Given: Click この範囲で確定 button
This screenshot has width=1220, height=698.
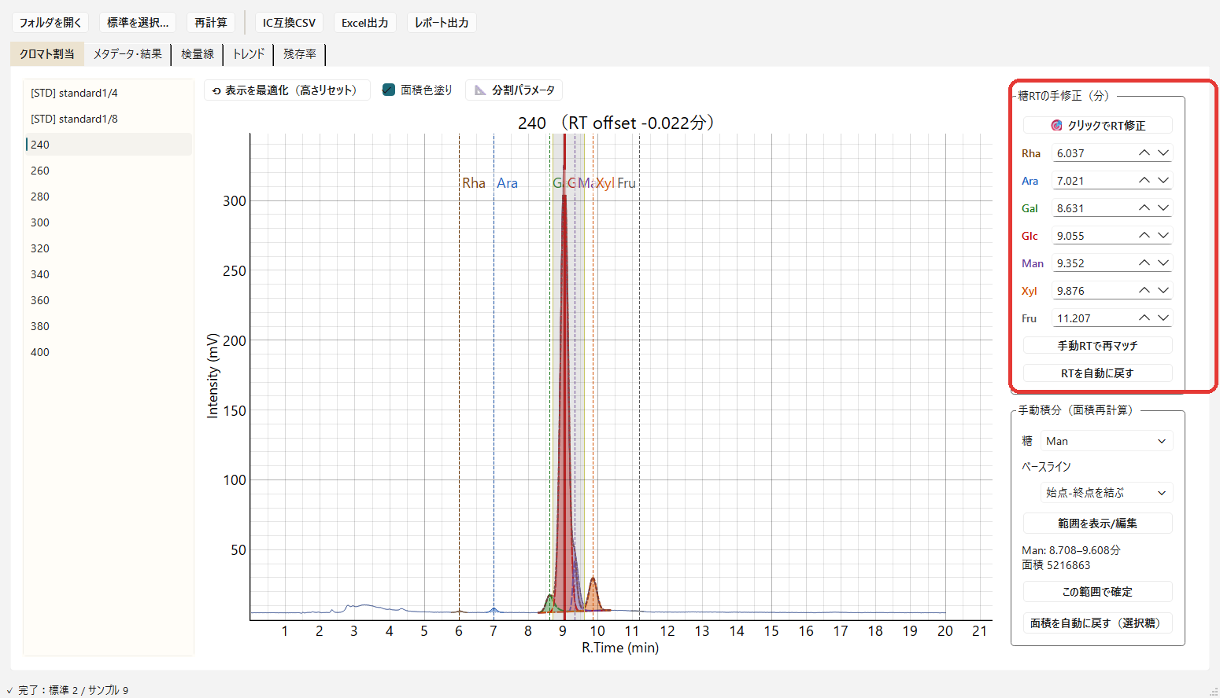Looking at the screenshot, I should 1097,592.
